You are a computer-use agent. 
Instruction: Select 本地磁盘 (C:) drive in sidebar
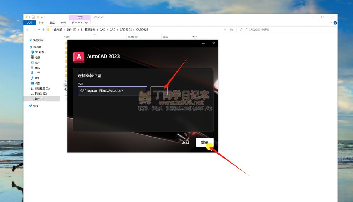(x=40, y=89)
